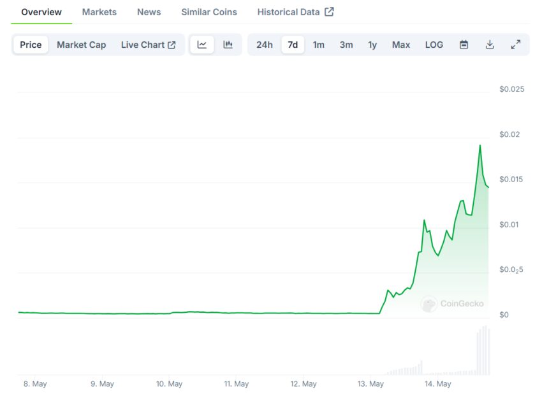
Task: Switch to candlestick chart icon
Action: (228, 45)
